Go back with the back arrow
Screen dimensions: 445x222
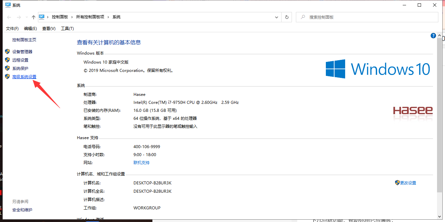tap(9, 17)
